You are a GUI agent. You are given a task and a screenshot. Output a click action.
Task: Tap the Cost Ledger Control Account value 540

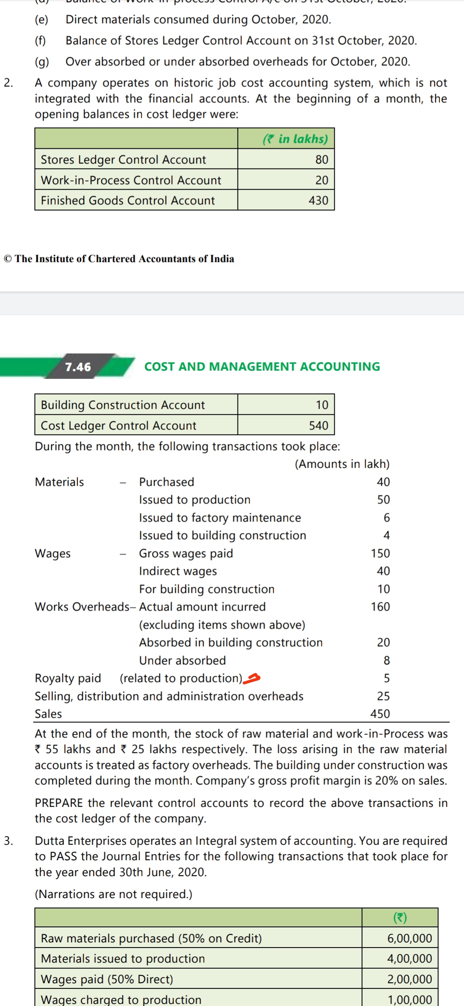(318, 426)
